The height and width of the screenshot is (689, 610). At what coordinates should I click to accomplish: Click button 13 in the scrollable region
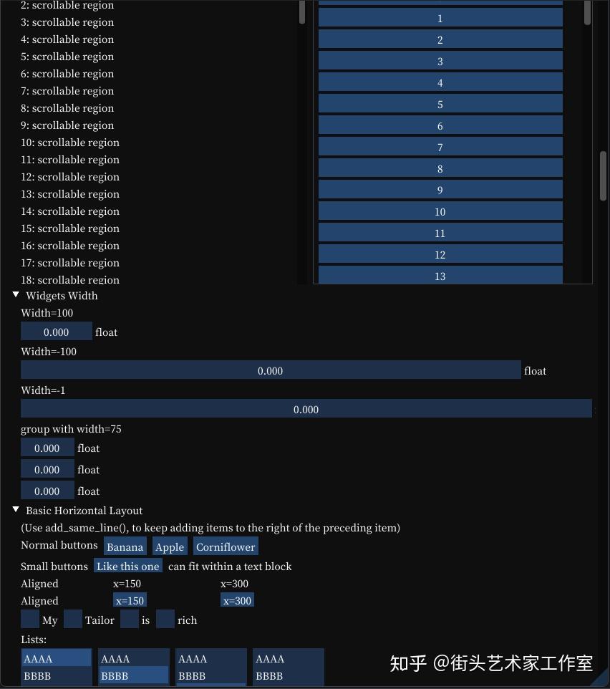point(440,276)
